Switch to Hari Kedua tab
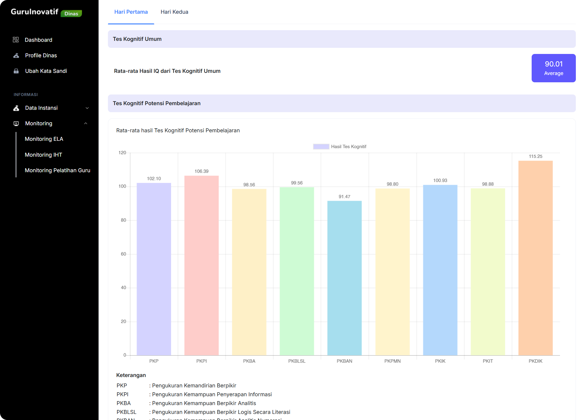The image size is (585, 420). point(174,12)
